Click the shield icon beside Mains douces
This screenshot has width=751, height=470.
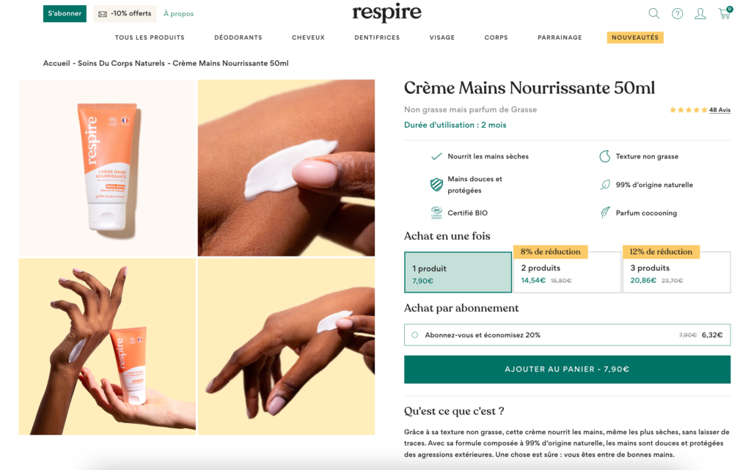(x=436, y=184)
